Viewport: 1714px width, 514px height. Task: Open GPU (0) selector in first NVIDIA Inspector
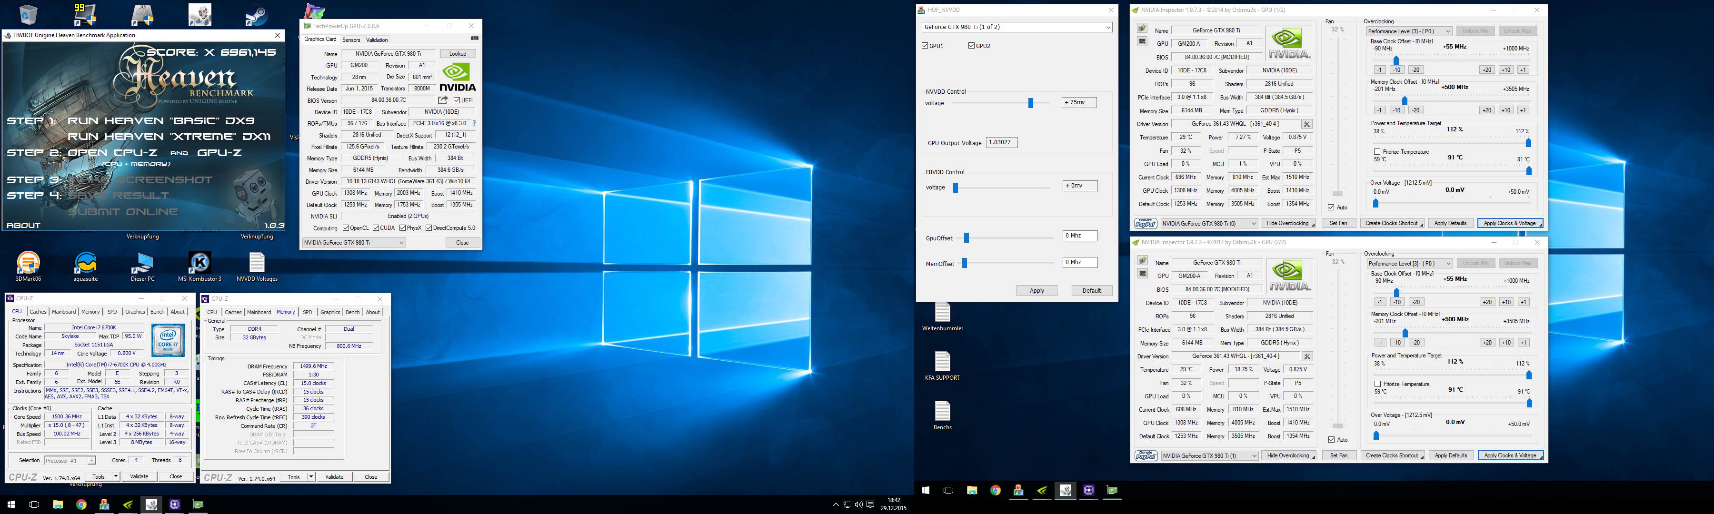[1209, 223]
